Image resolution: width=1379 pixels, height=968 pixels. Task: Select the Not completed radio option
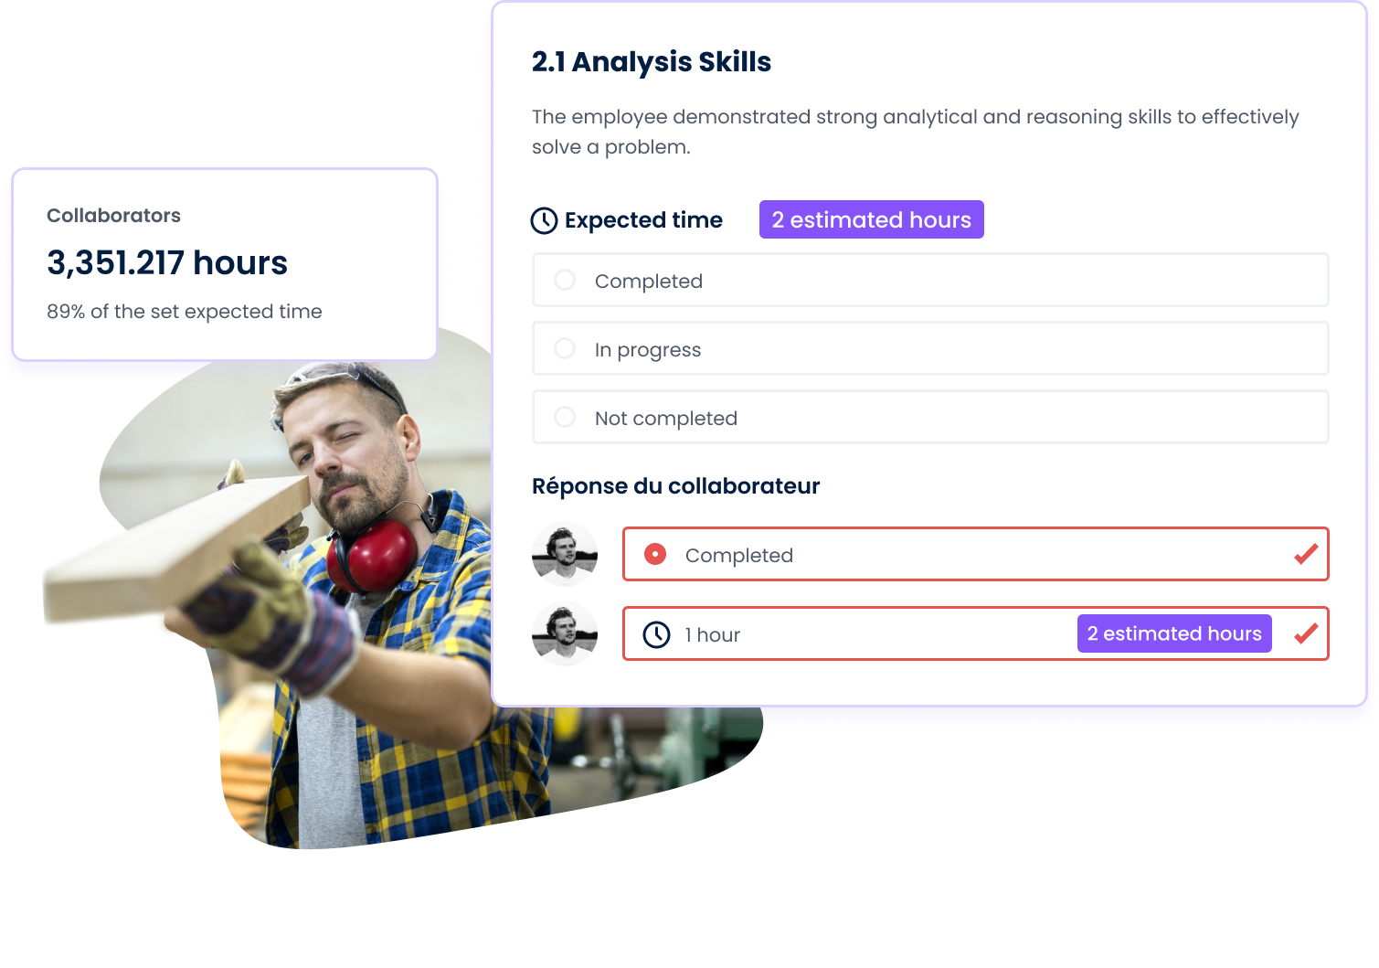(565, 417)
